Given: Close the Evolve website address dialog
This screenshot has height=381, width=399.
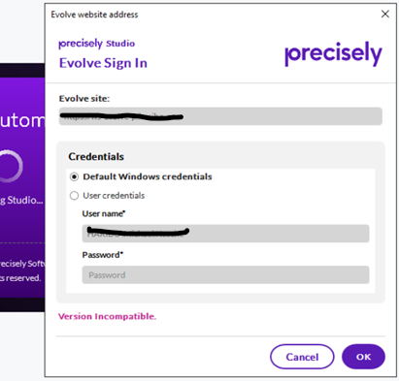Looking at the screenshot, I should click(384, 14).
